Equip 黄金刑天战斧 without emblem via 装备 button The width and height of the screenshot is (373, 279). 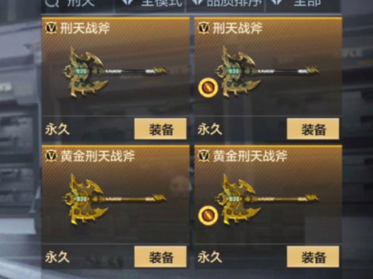coord(160,257)
